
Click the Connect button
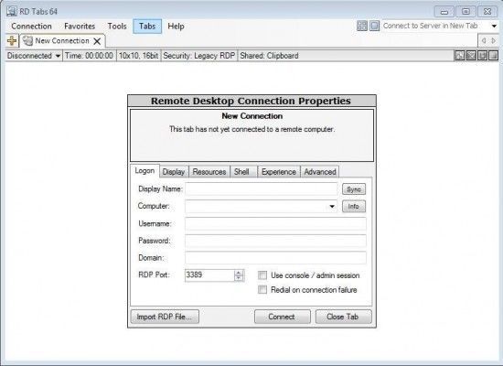[282, 317]
